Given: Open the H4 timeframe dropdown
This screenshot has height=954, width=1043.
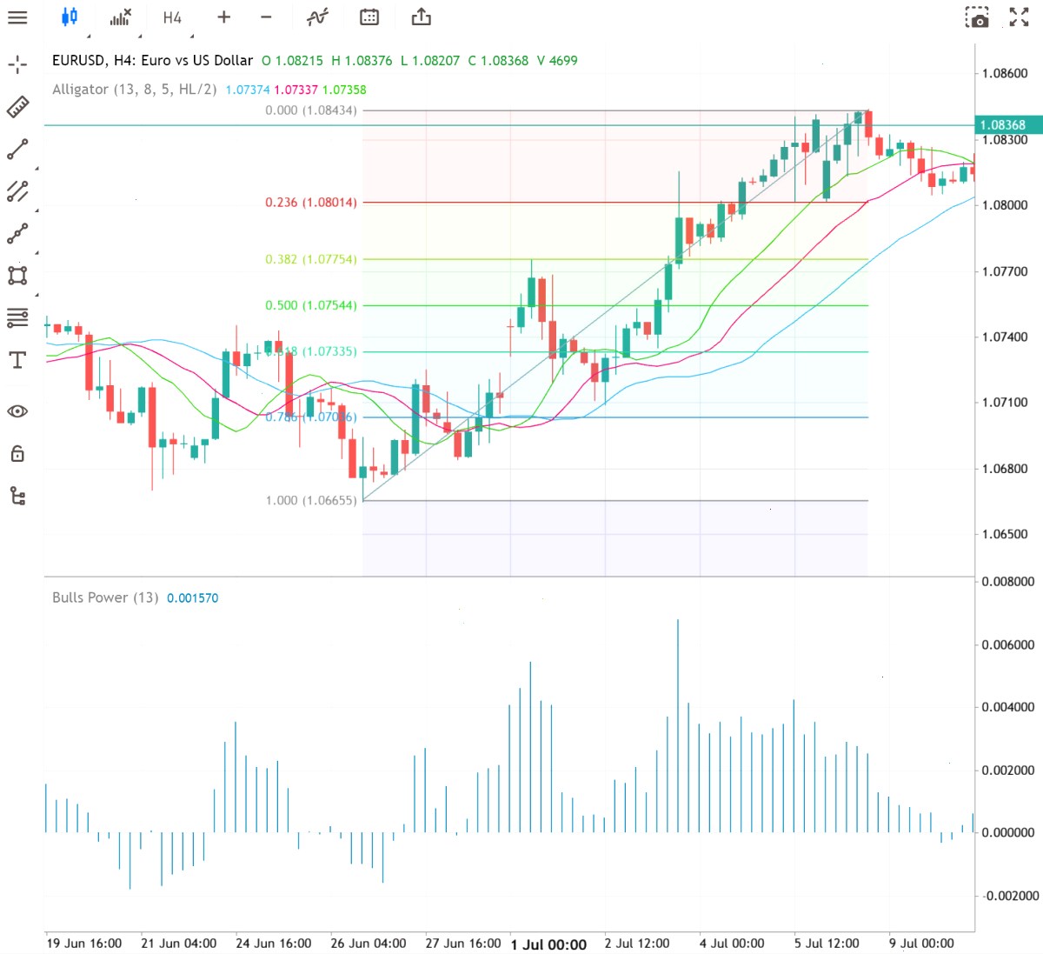Looking at the screenshot, I should [172, 17].
